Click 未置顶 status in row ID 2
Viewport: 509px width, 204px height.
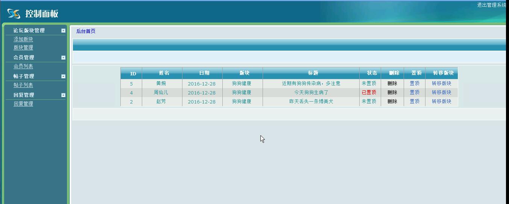(x=369, y=101)
